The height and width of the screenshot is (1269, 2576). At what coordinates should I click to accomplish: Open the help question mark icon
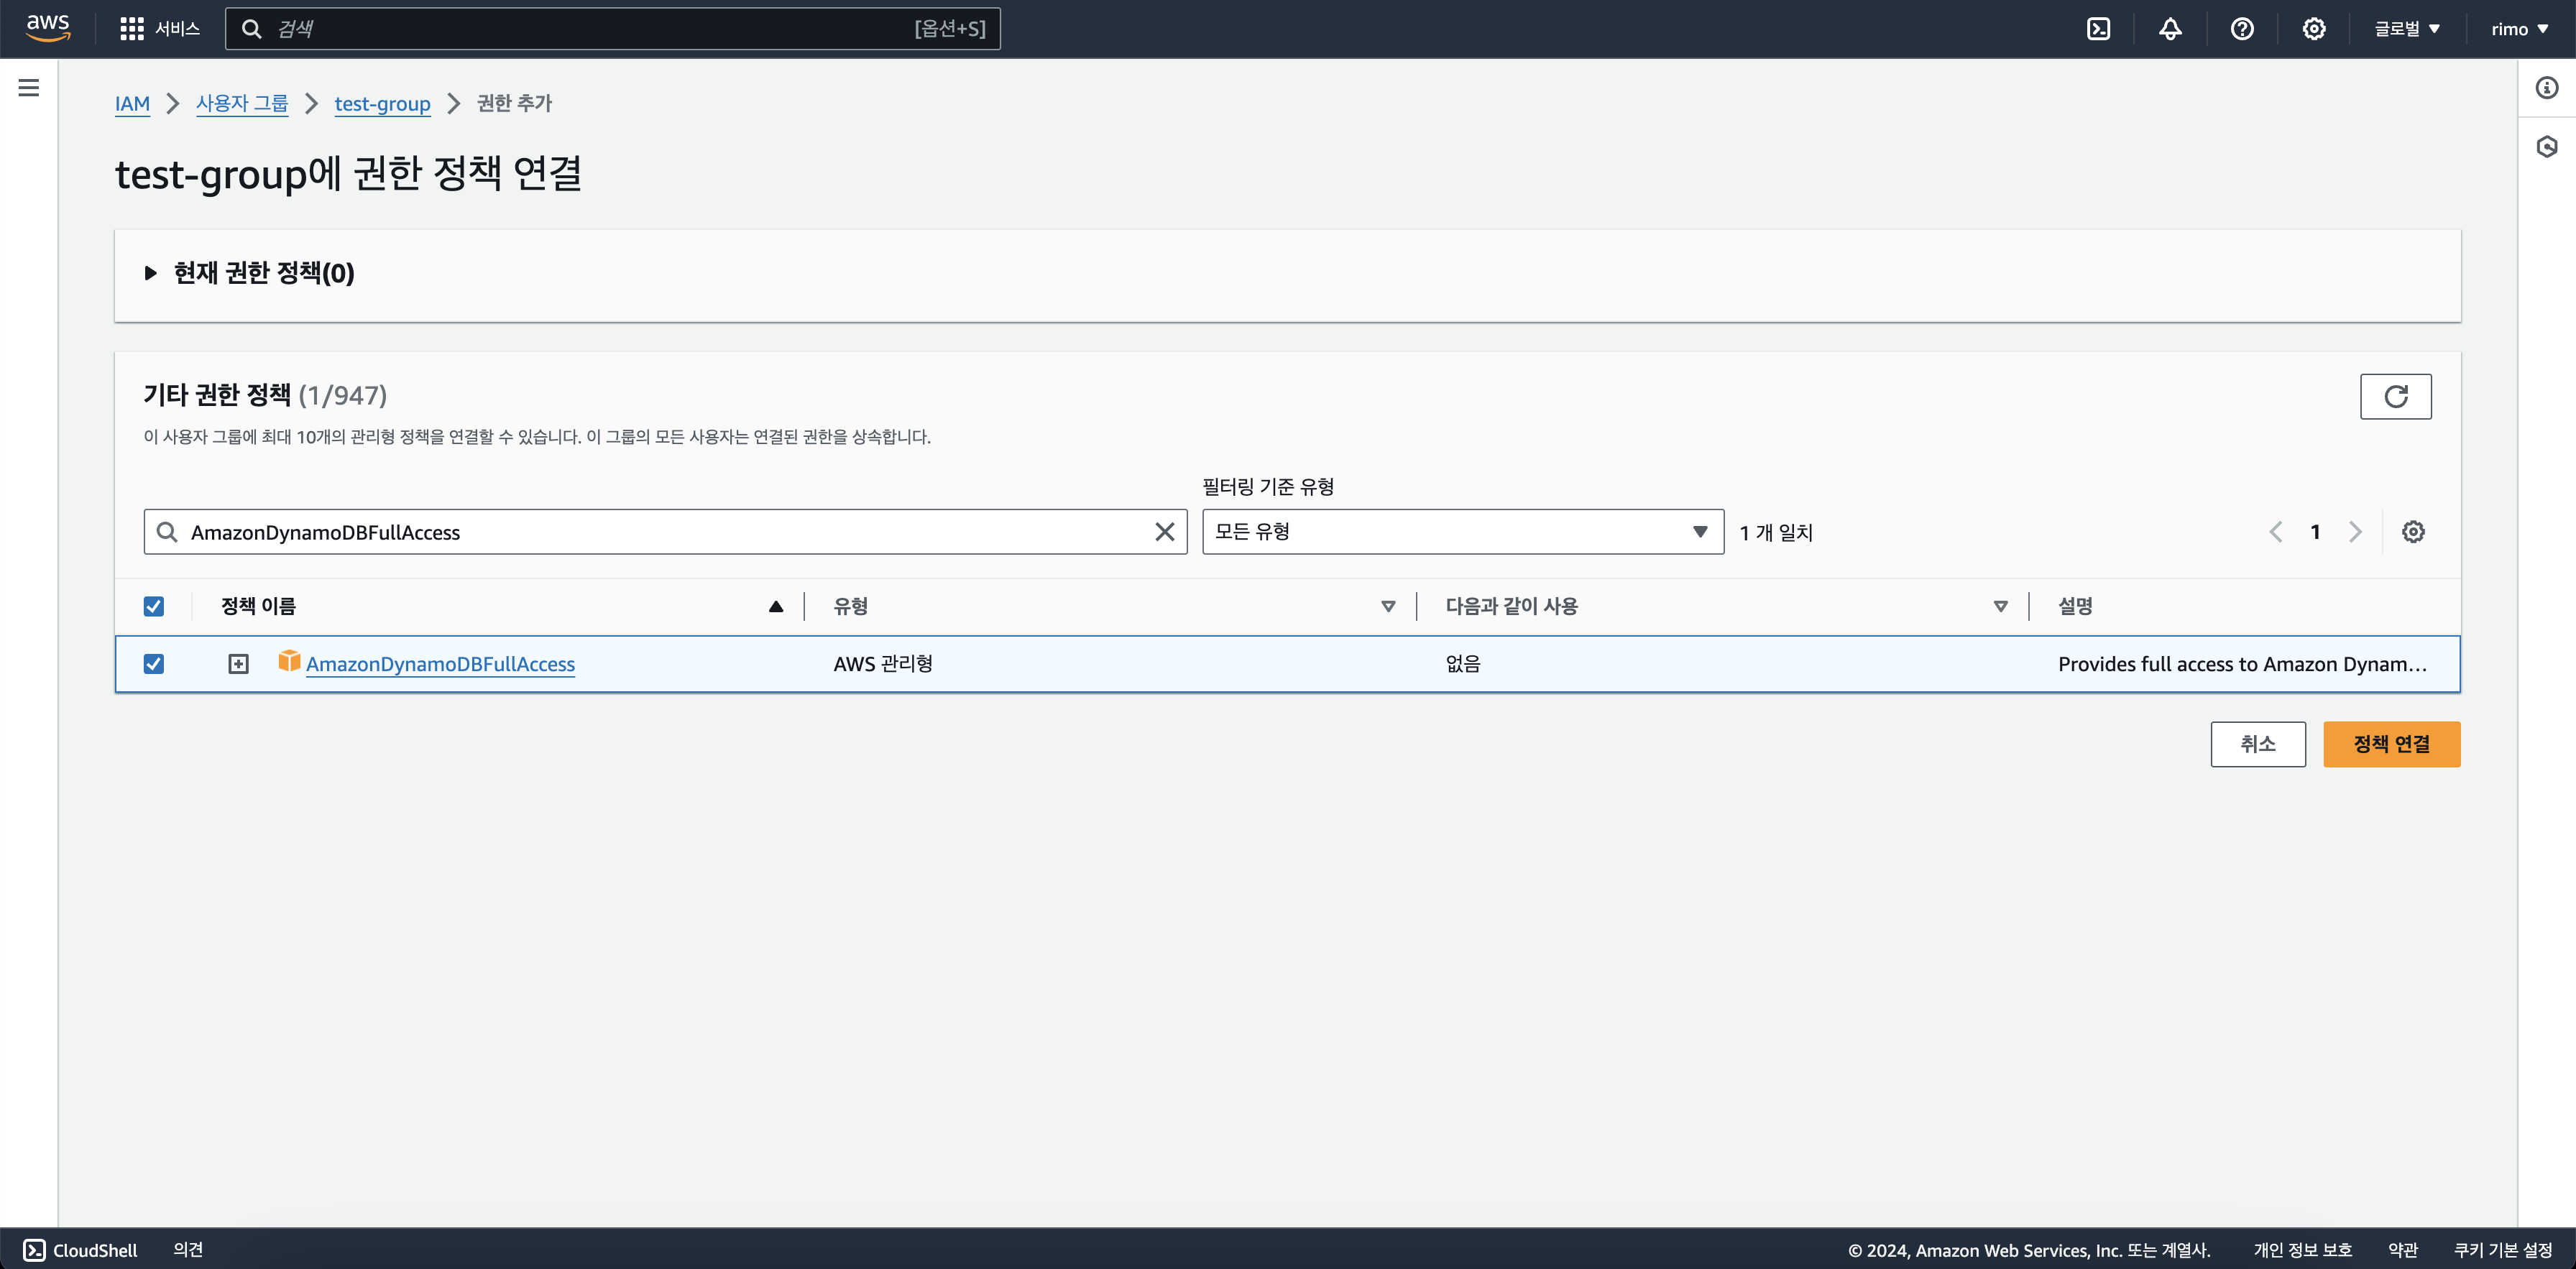click(x=2242, y=29)
